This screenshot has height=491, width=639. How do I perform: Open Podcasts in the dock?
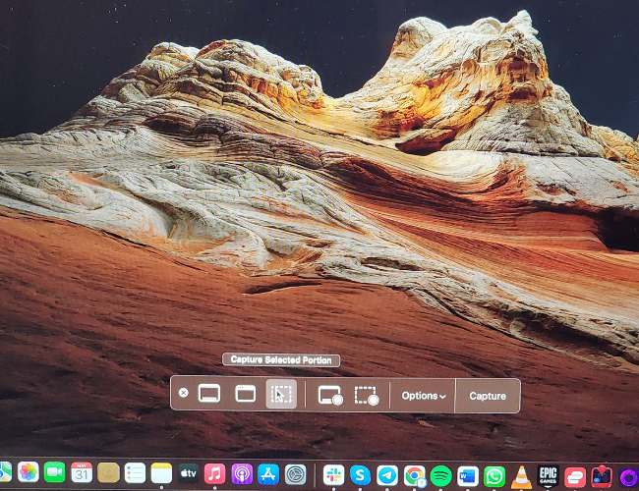point(242,474)
